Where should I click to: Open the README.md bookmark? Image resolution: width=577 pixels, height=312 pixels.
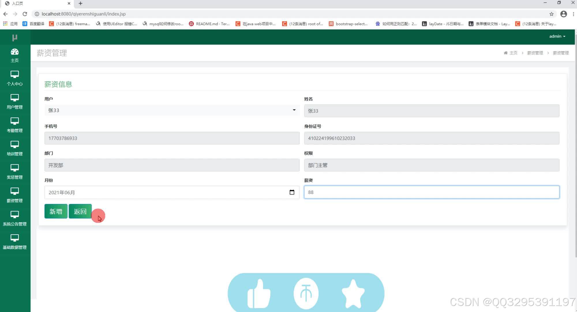[x=209, y=24]
